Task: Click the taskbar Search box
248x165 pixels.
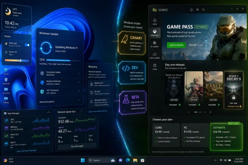Action: point(102,160)
